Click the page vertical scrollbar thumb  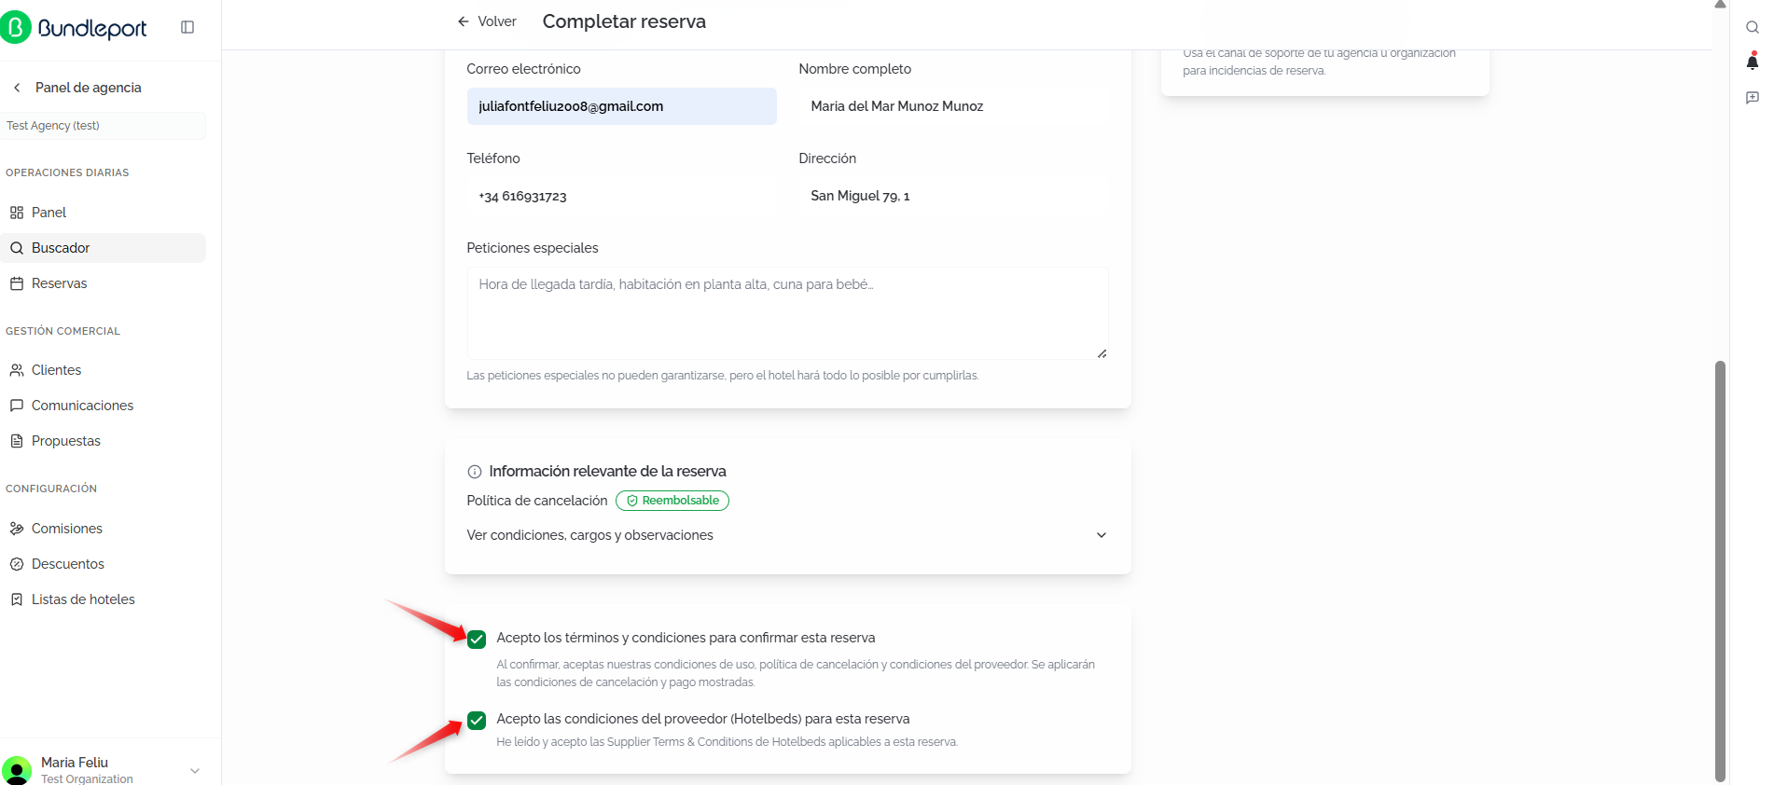[x=1720, y=571]
